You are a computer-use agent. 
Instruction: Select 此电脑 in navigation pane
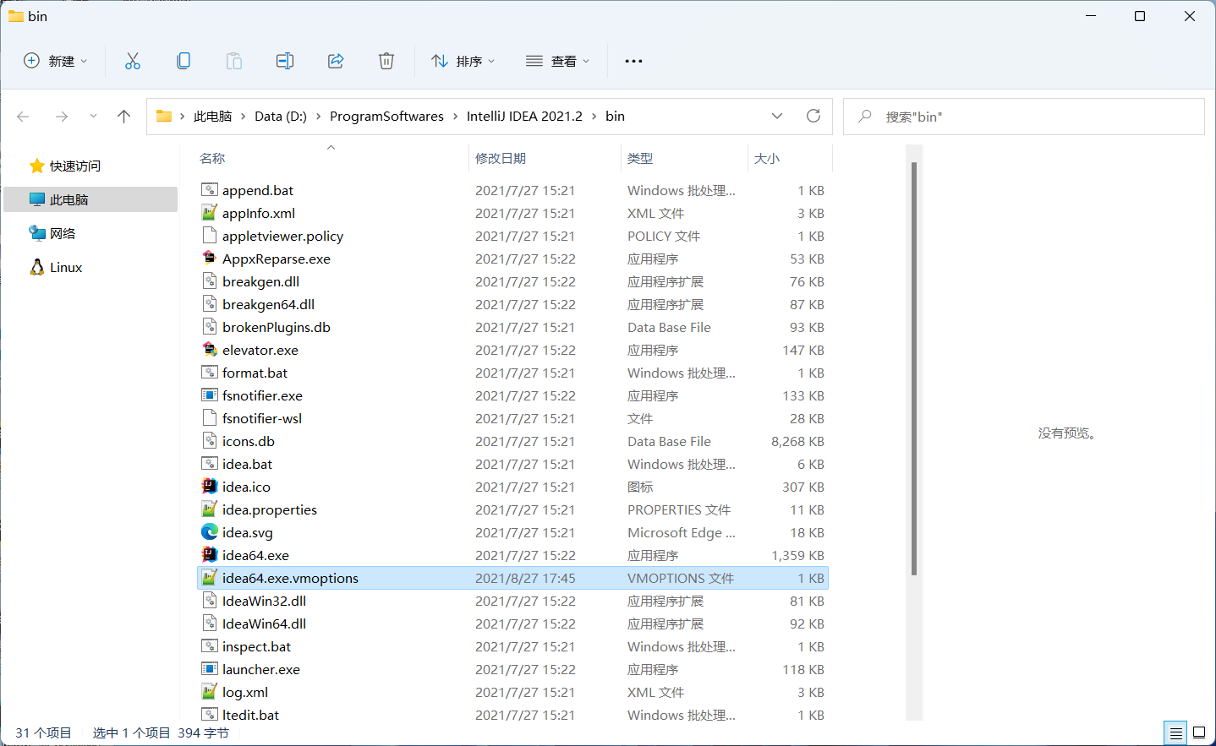point(90,199)
